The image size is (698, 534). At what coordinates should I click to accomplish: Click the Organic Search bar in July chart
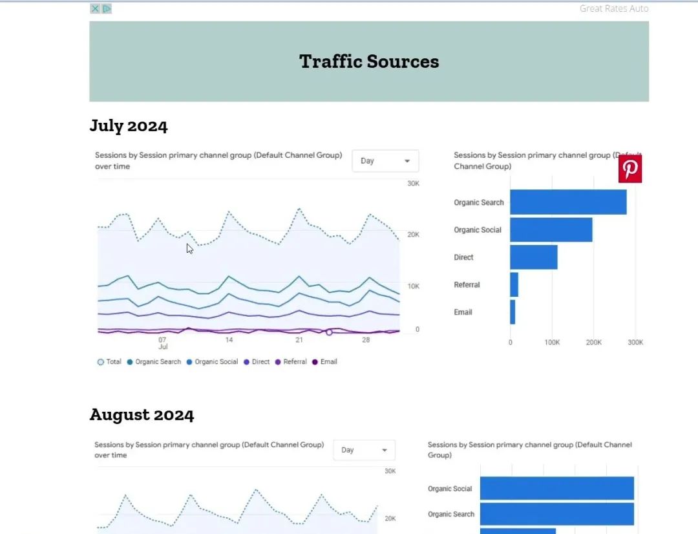pos(567,202)
